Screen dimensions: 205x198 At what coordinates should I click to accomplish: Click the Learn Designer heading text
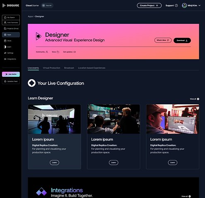pos(40,98)
